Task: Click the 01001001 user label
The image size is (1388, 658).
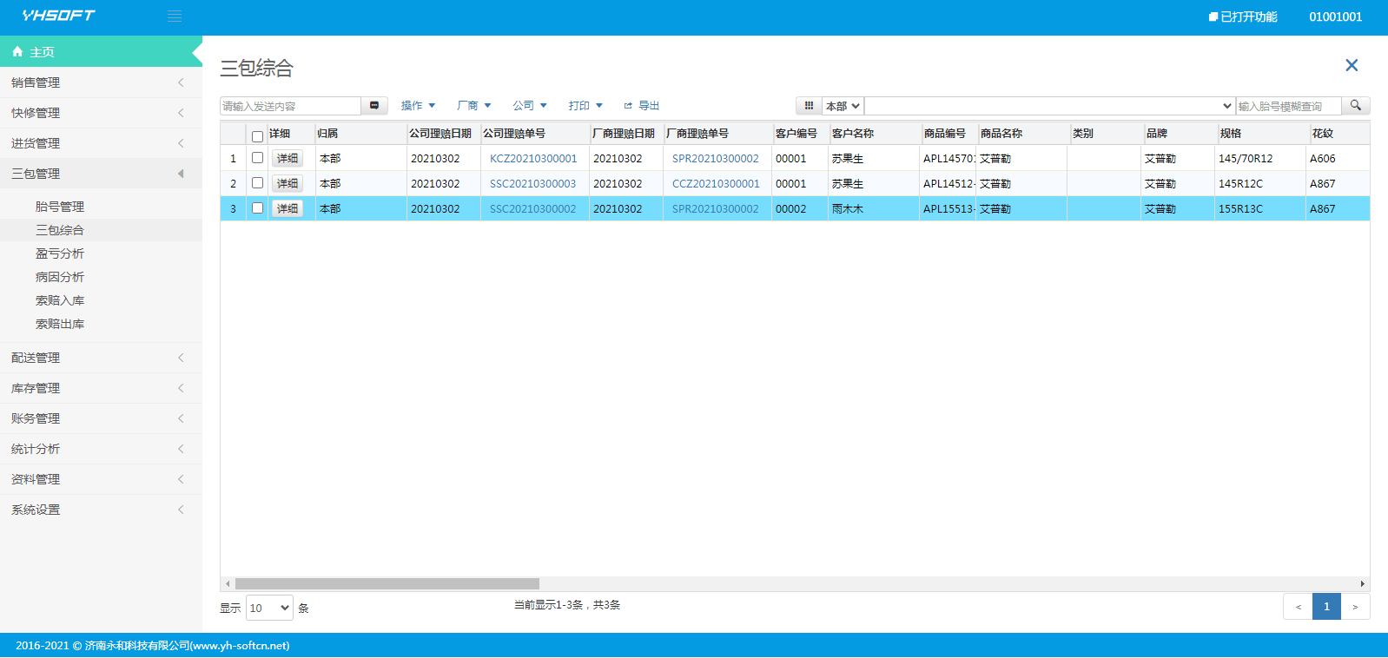Action: click(x=1336, y=16)
